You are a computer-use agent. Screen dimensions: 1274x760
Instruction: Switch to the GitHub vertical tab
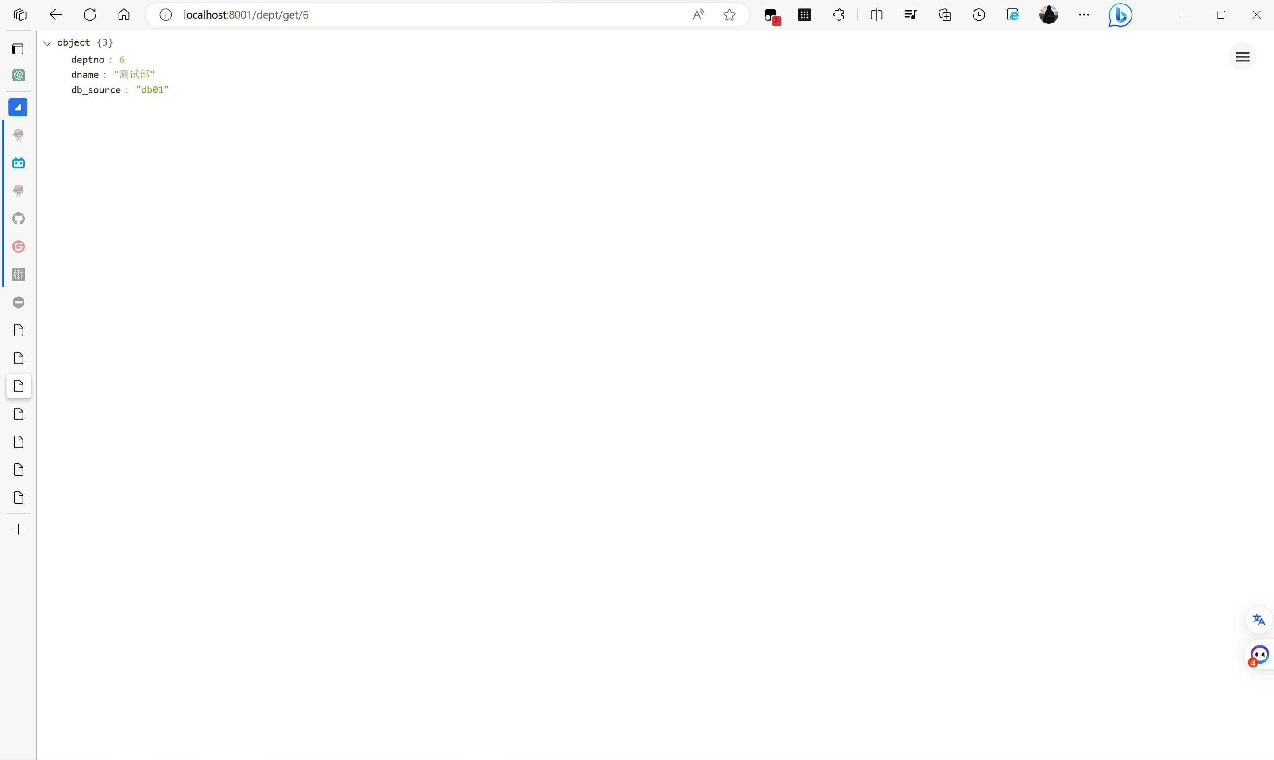point(19,219)
